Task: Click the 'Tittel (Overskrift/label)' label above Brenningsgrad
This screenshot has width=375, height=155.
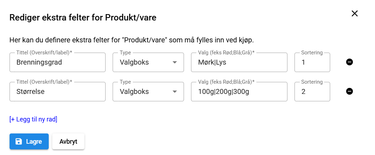Action: 44,53
